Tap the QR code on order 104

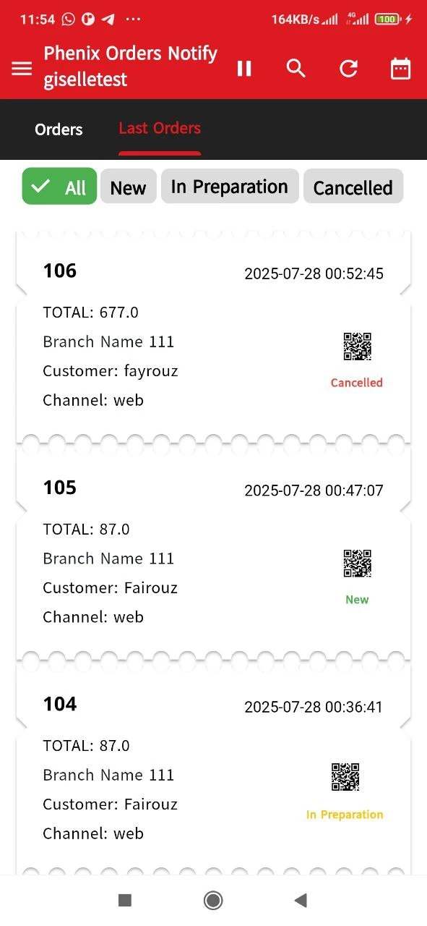click(x=345, y=778)
